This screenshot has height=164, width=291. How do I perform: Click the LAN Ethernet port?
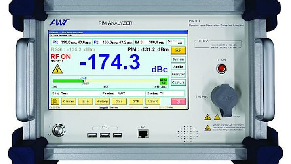[143, 134]
